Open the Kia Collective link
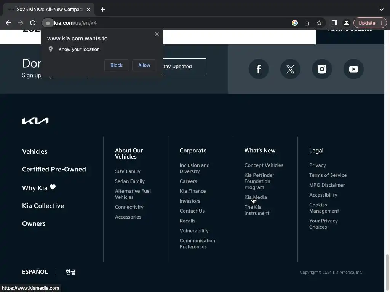 coord(43,206)
